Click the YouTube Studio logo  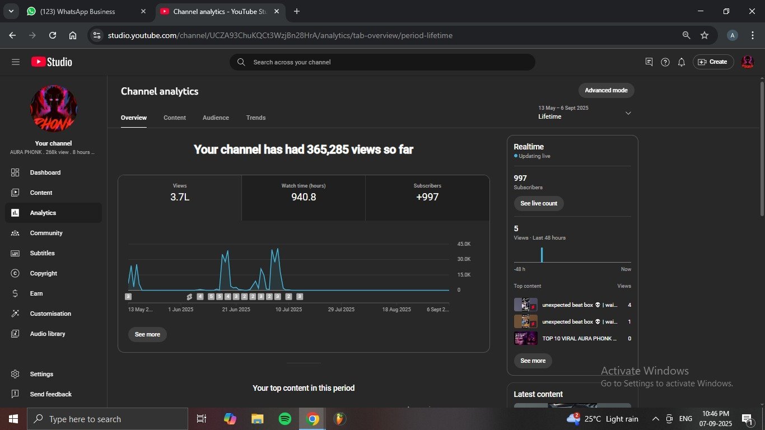pyautogui.click(x=52, y=62)
